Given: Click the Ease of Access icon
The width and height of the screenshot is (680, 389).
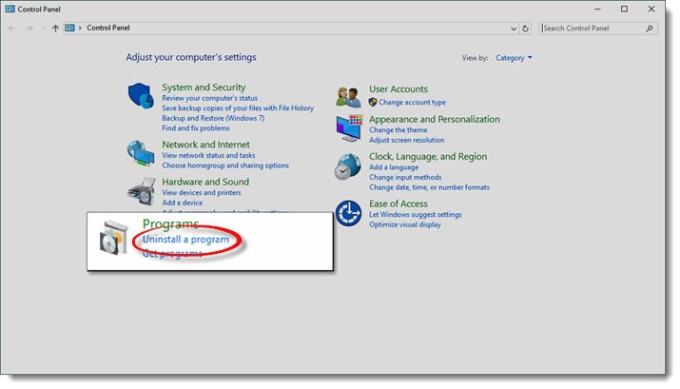Looking at the screenshot, I should (x=348, y=213).
